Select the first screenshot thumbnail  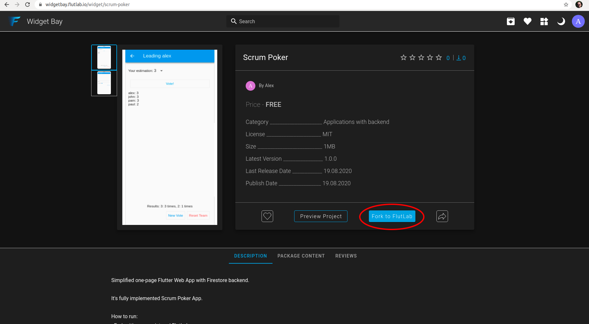104,57
